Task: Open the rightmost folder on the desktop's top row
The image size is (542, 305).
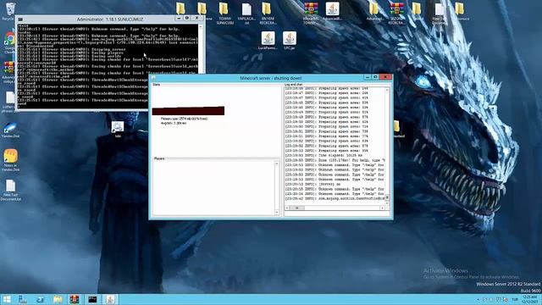Action: point(460,11)
